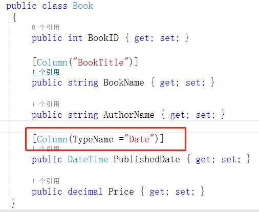
Task: Open the underlined '1 个引用' link above BookName
Action: (46, 72)
